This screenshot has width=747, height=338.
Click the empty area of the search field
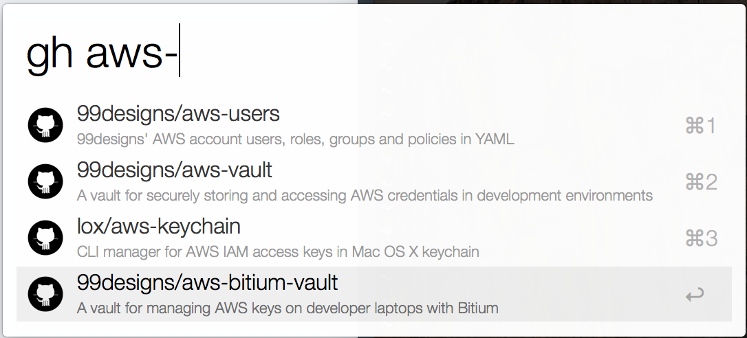tap(447, 53)
